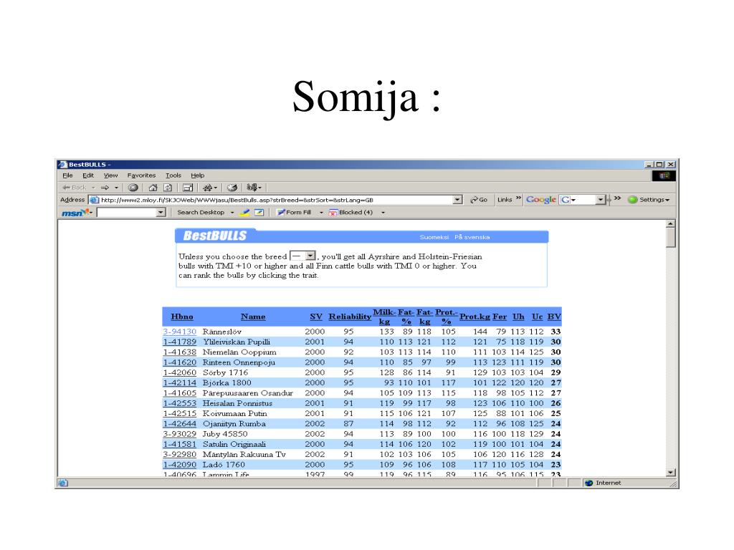Image resolution: width=734 pixels, height=550 pixels.
Task: Switch language via Suomeksi link
Action: pyautogui.click(x=434, y=237)
